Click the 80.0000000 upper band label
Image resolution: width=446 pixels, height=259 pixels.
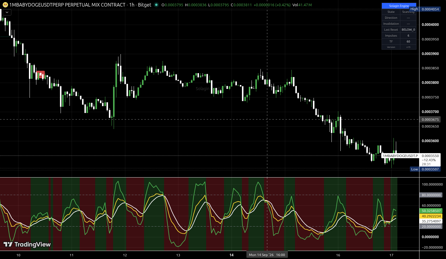click(x=431, y=195)
